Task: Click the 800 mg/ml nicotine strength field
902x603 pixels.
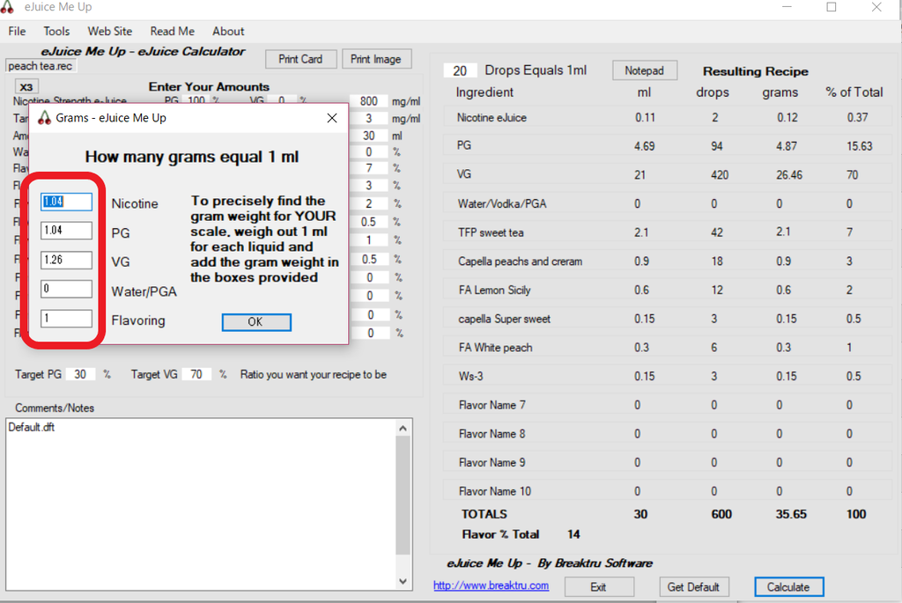Action: [x=369, y=101]
